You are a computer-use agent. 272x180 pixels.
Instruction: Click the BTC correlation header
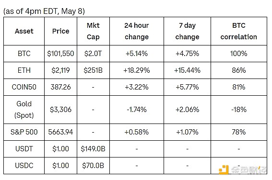pyautogui.click(x=239, y=31)
